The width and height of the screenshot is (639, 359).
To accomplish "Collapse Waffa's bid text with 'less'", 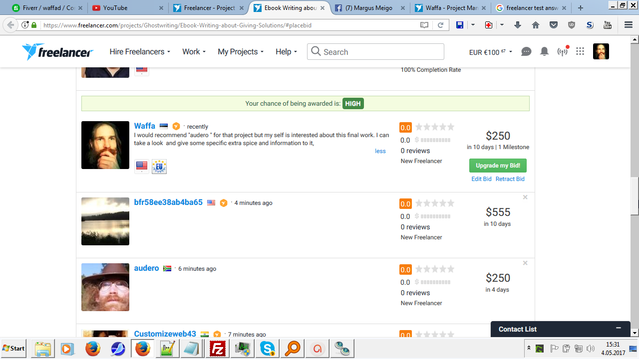I will tap(380, 151).
